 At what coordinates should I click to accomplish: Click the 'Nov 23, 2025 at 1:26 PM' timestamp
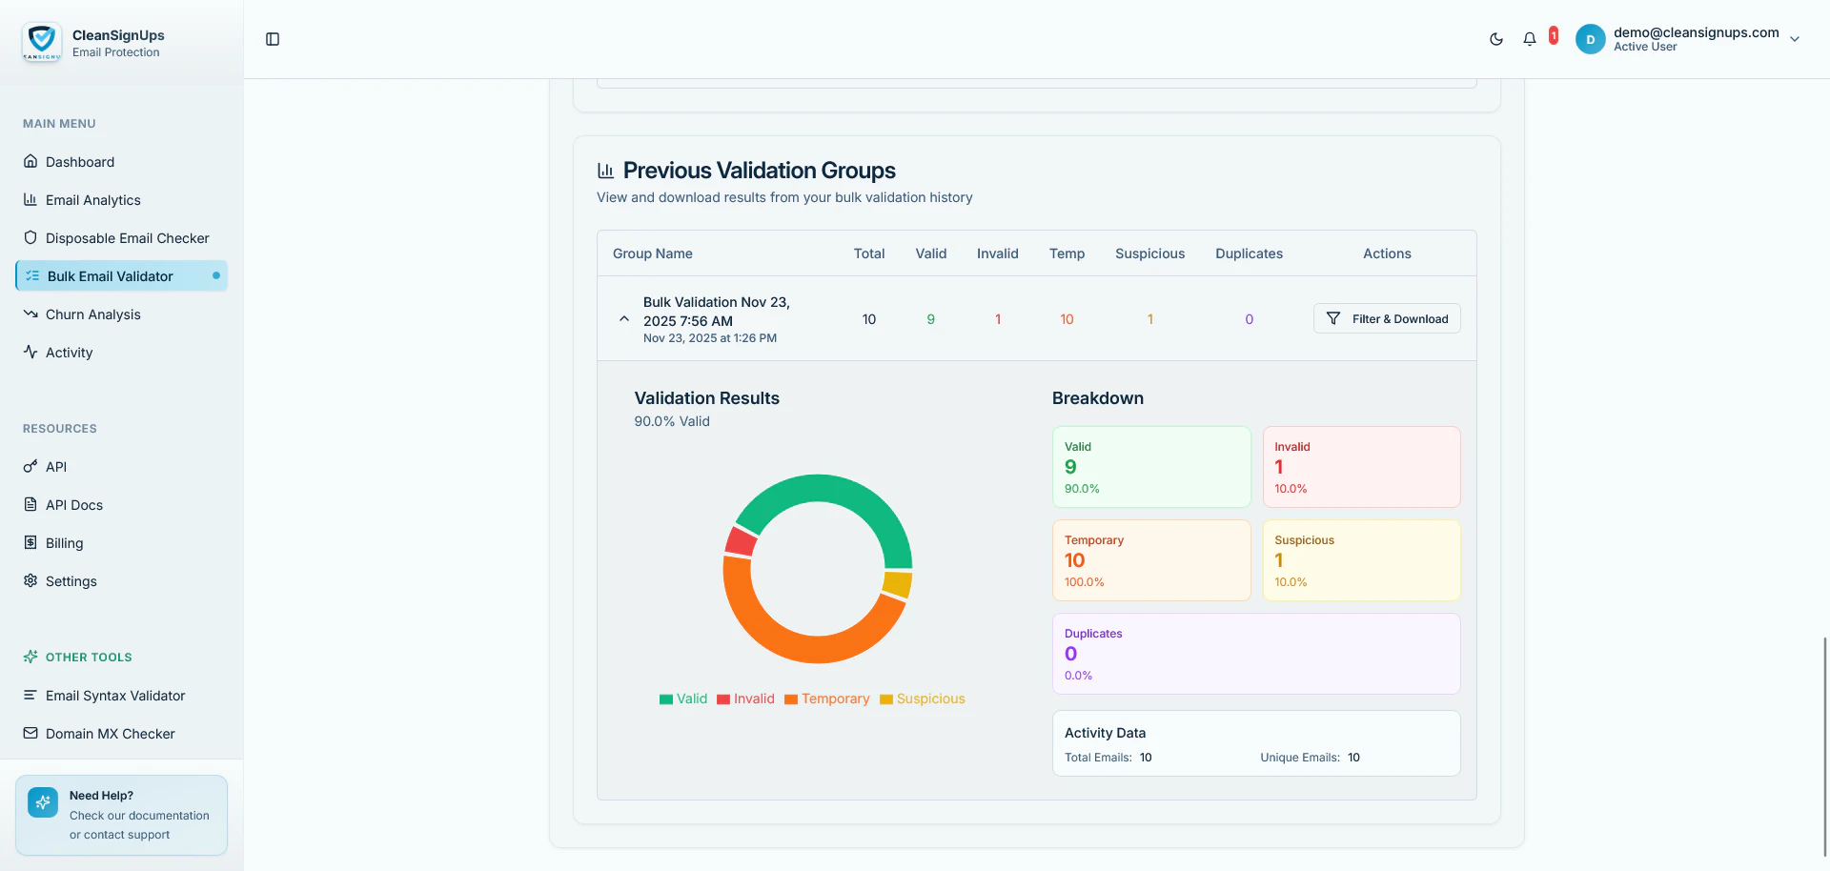click(710, 338)
